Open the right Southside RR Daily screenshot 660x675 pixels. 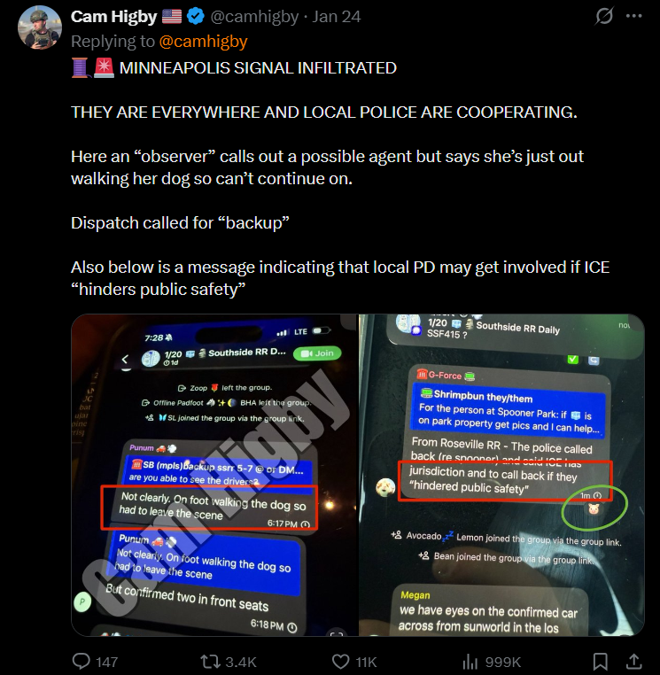501,475
